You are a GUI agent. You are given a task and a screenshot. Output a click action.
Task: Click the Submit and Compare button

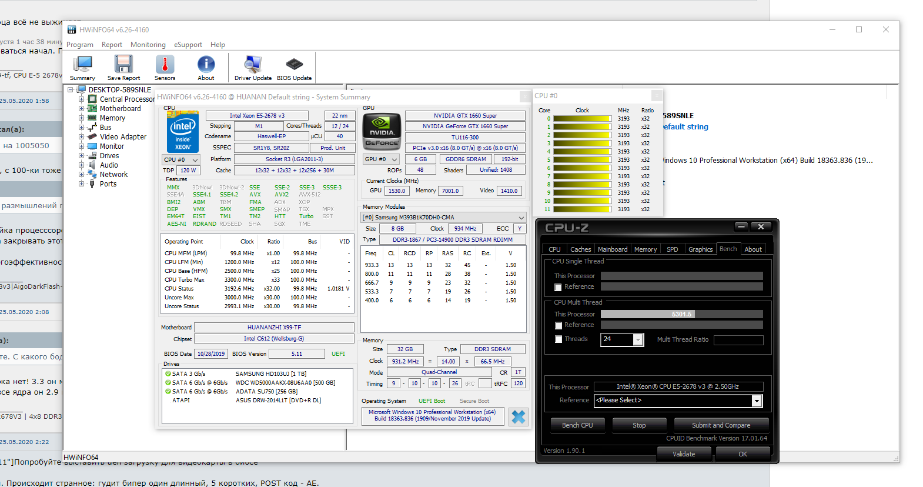[x=721, y=425]
